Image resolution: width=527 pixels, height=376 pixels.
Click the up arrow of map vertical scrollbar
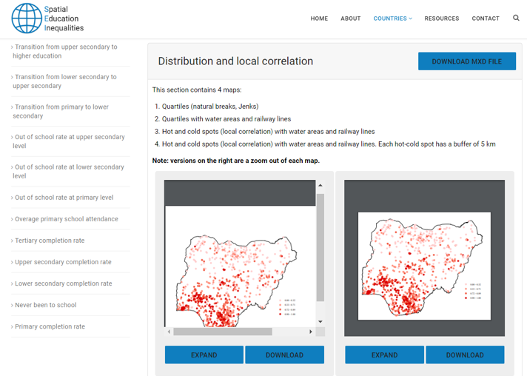coord(320,185)
